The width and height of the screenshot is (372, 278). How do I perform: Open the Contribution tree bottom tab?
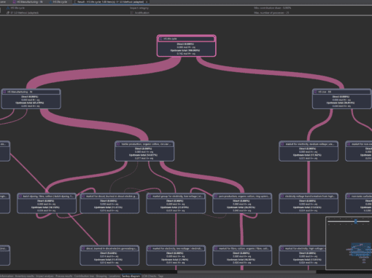click(84, 276)
